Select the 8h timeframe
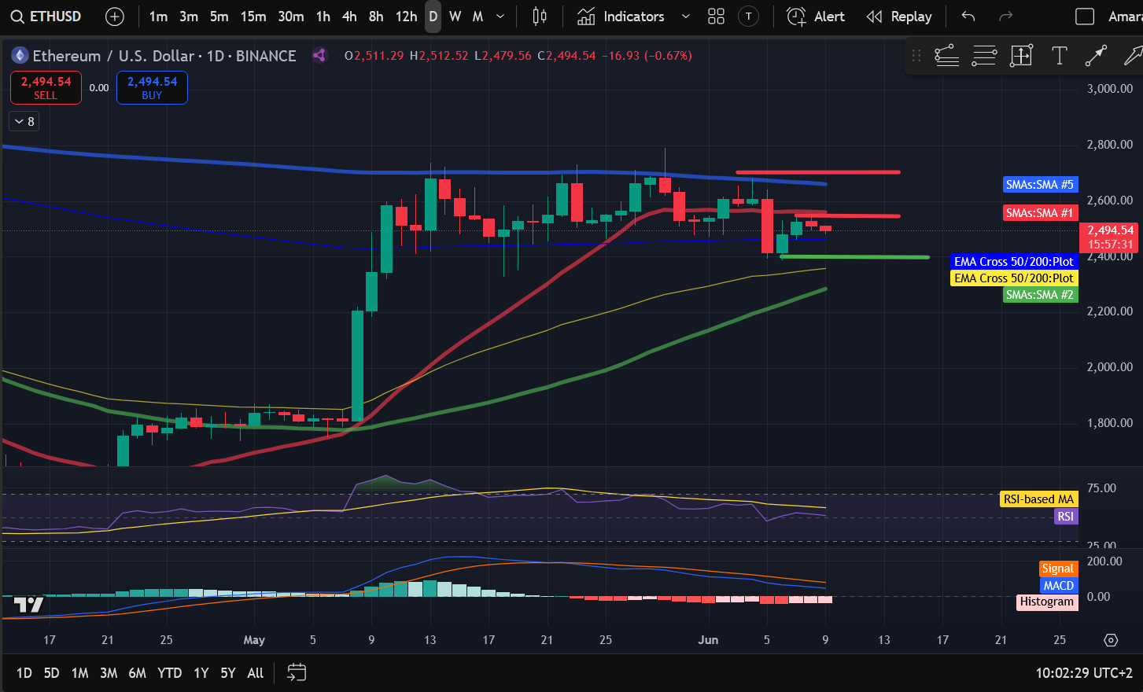 pyautogui.click(x=377, y=17)
